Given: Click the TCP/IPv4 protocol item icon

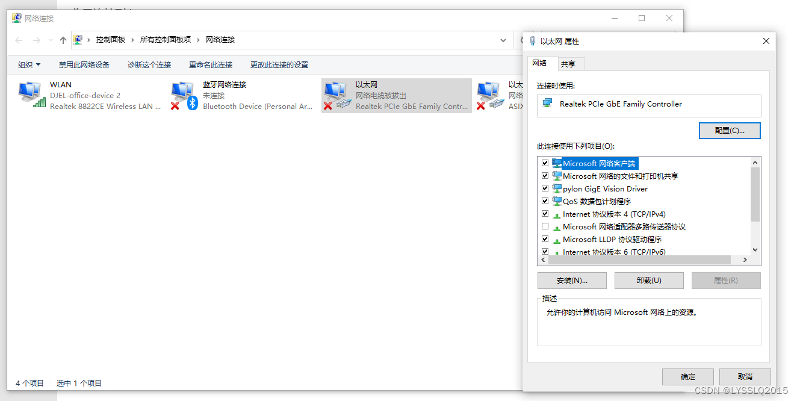Looking at the screenshot, I should tap(557, 214).
